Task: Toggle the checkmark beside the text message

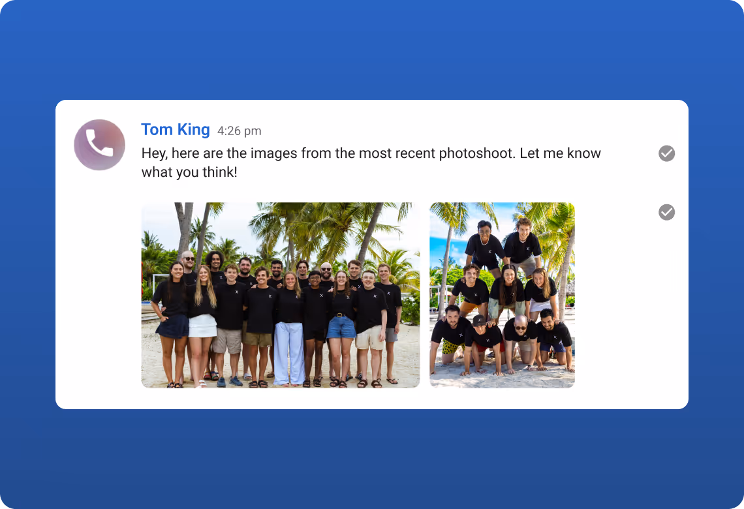Action: point(666,153)
